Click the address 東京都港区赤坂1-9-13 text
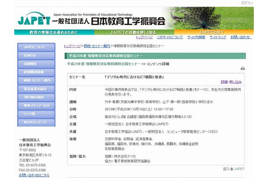The image size is (268, 178). pos(35,155)
